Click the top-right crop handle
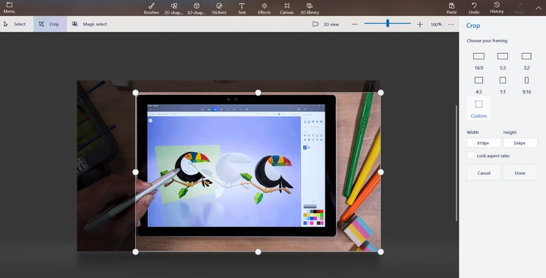The height and width of the screenshot is (278, 546). click(381, 93)
